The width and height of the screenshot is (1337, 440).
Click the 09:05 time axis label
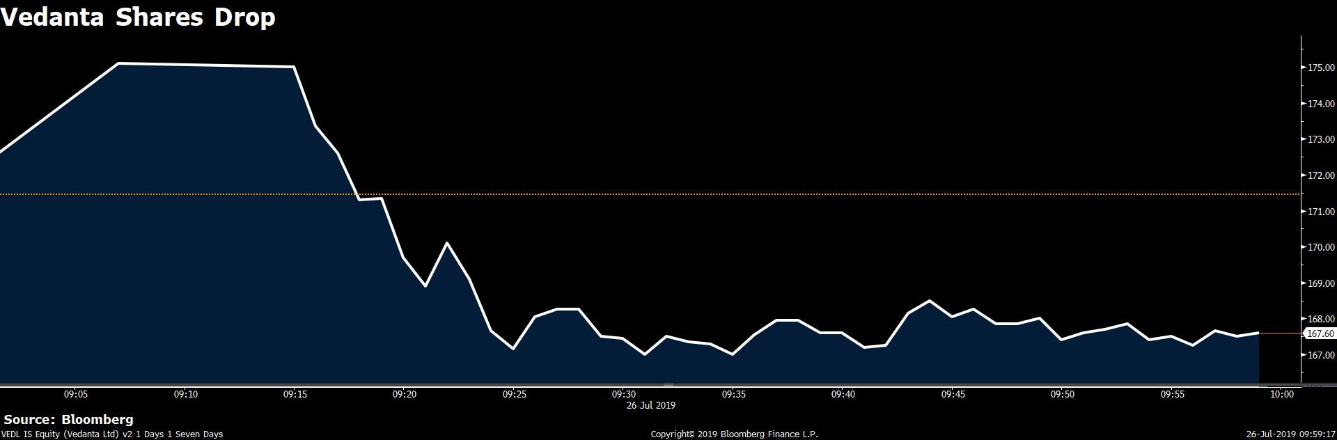75,394
